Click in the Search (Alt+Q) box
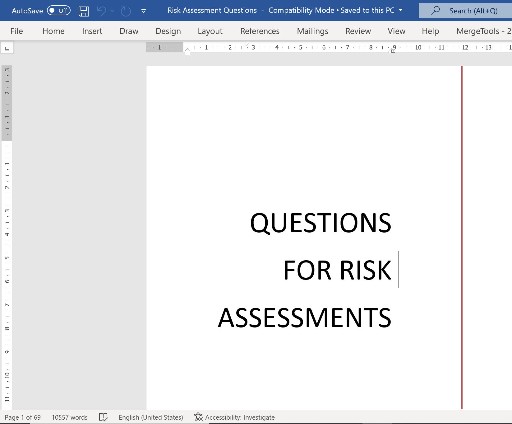The height and width of the screenshot is (424, 512). [x=473, y=11]
